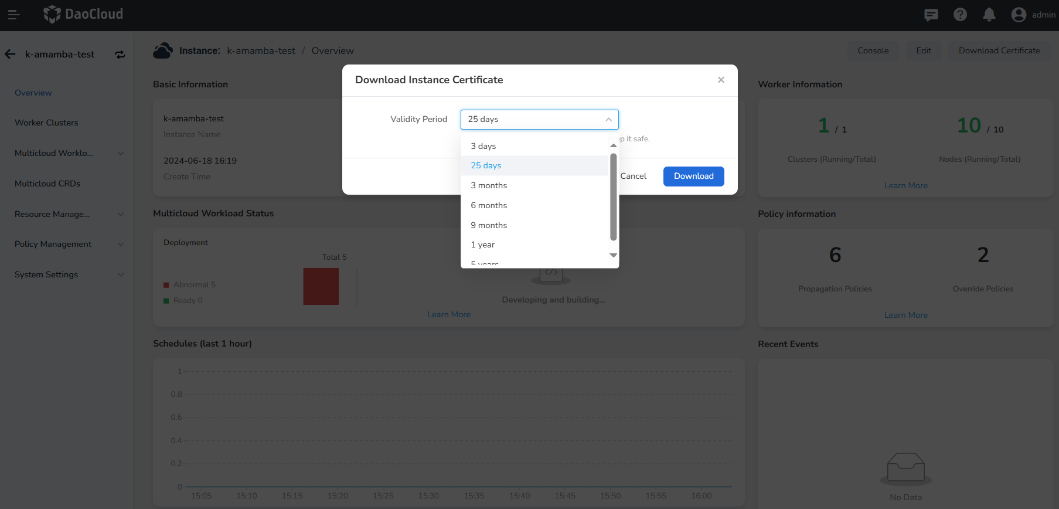Close the Download Instance Certificate dialog
1059x509 pixels.
721,80
